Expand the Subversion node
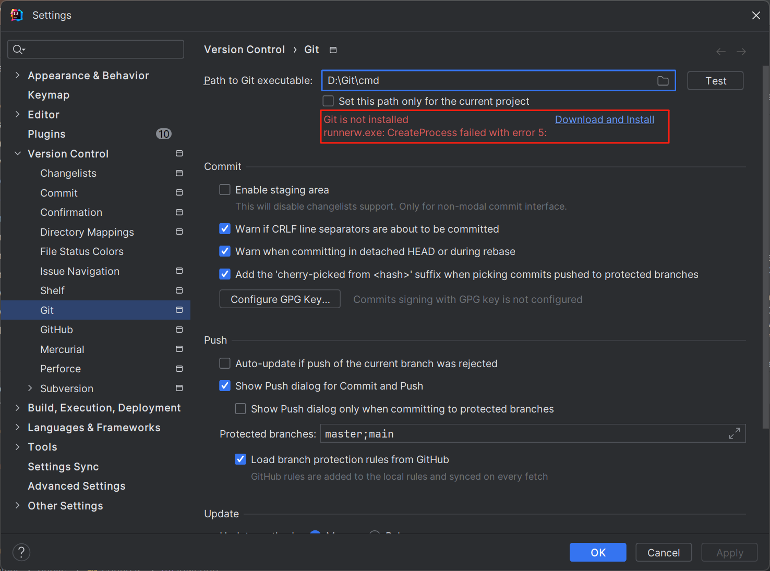The image size is (770, 571). pyautogui.click(x=30, y=388)
